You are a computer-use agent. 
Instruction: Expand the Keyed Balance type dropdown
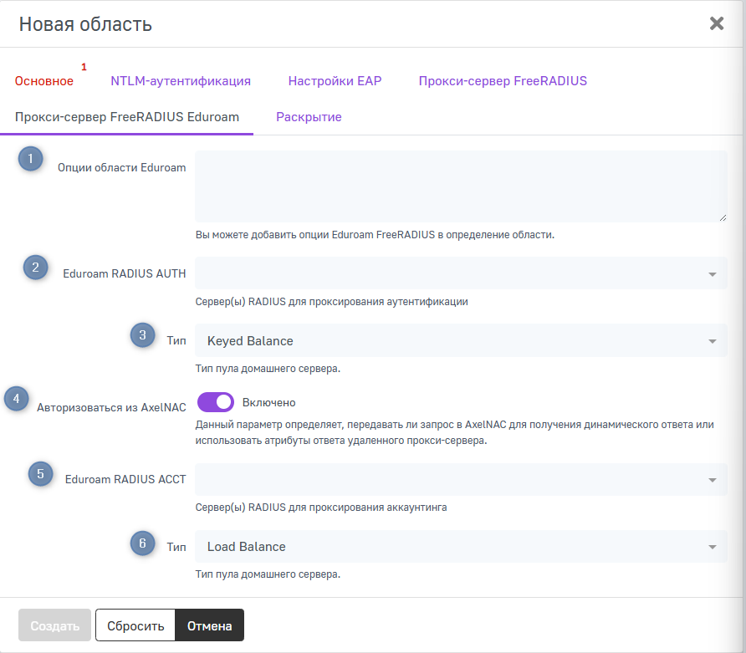[461, 341]
